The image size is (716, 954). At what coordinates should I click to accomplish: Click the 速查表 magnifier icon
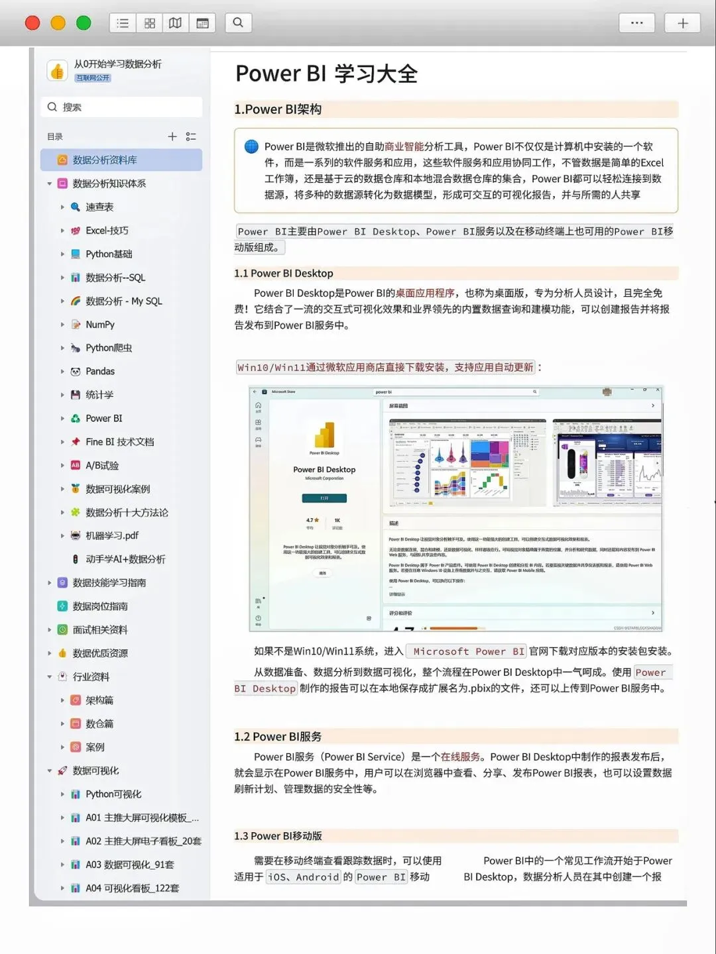tap(76, 207)
